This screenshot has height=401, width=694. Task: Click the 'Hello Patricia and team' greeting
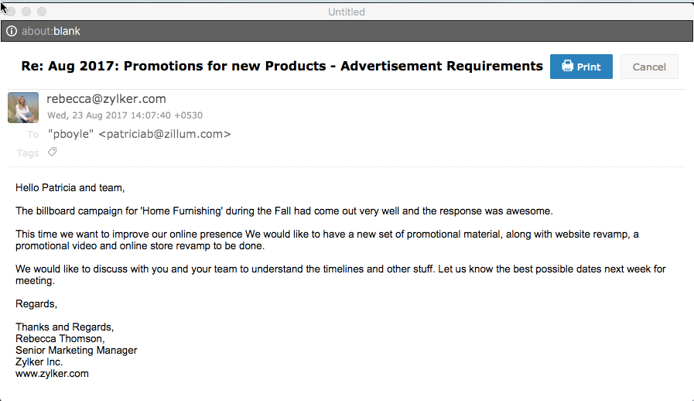[70, 187]
